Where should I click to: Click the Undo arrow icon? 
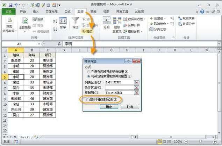pos(16,5)
